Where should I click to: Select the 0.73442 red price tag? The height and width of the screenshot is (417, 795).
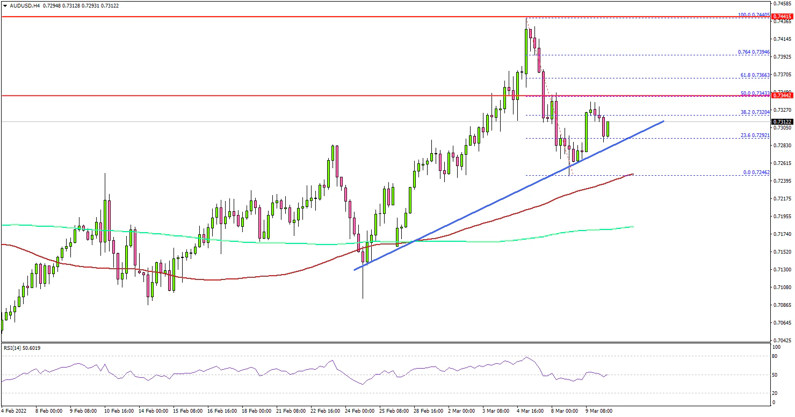[x=783, y=95]
